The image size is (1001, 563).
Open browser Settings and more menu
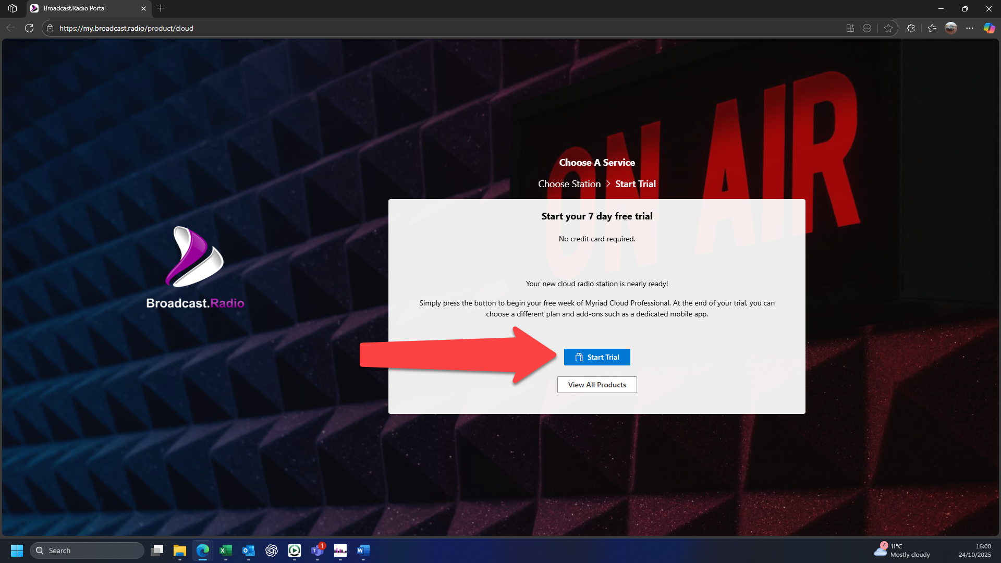click(970, 28)
